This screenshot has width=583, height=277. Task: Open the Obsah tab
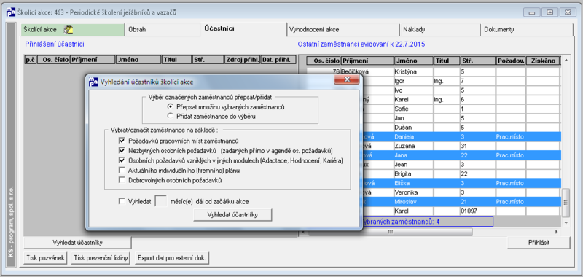point(163,30)
